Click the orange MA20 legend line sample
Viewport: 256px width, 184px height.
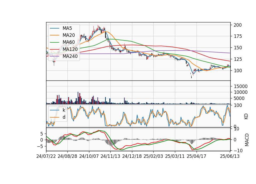point(54,35)
